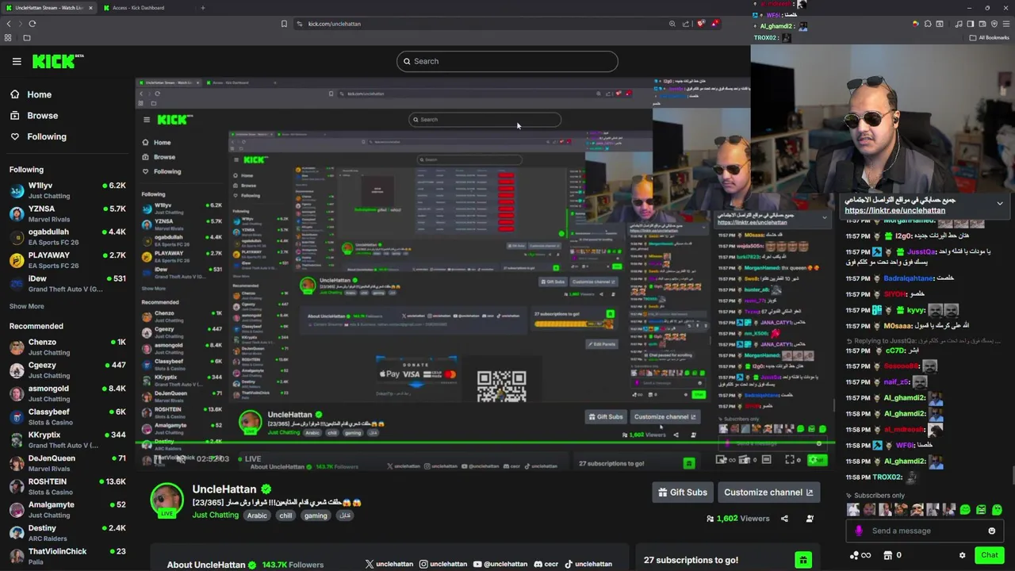Open Classybeef recommended channel

click(x=67, y=416)
